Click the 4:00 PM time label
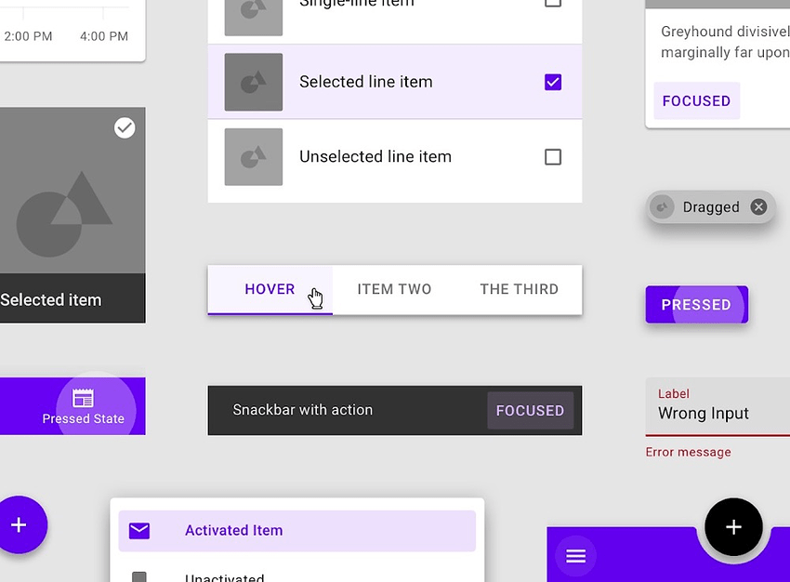This screenshot has height=582, width=790. [104, 36]
